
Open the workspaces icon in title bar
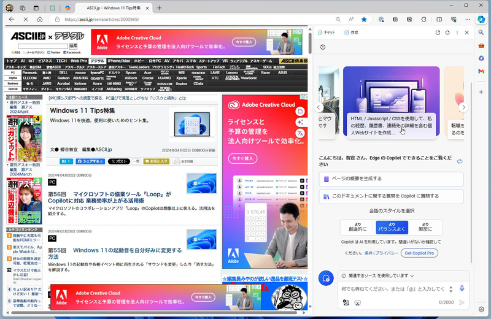click(x=22, y=8)
